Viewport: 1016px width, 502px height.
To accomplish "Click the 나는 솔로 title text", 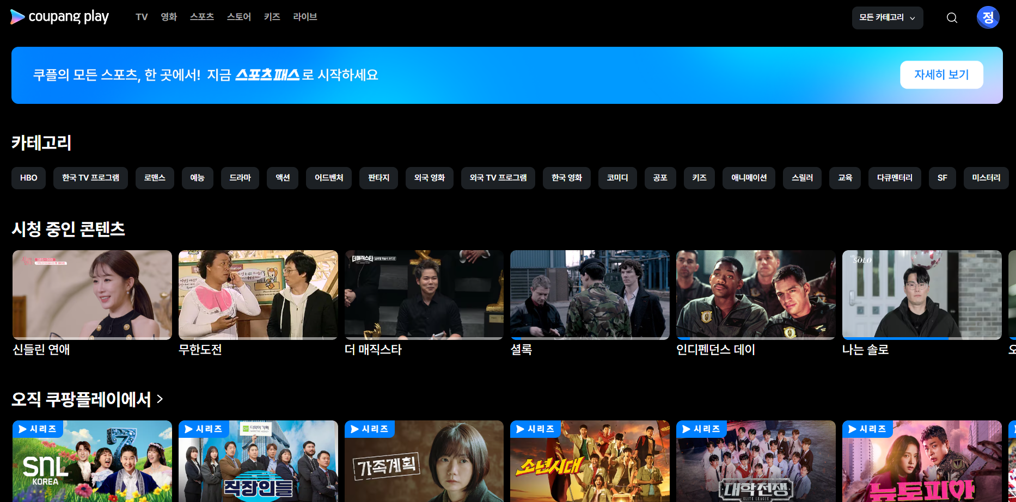I will 866,350.
